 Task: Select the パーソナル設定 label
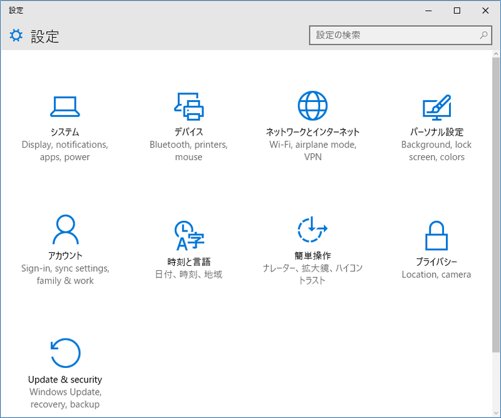click(x=436, y=132)
